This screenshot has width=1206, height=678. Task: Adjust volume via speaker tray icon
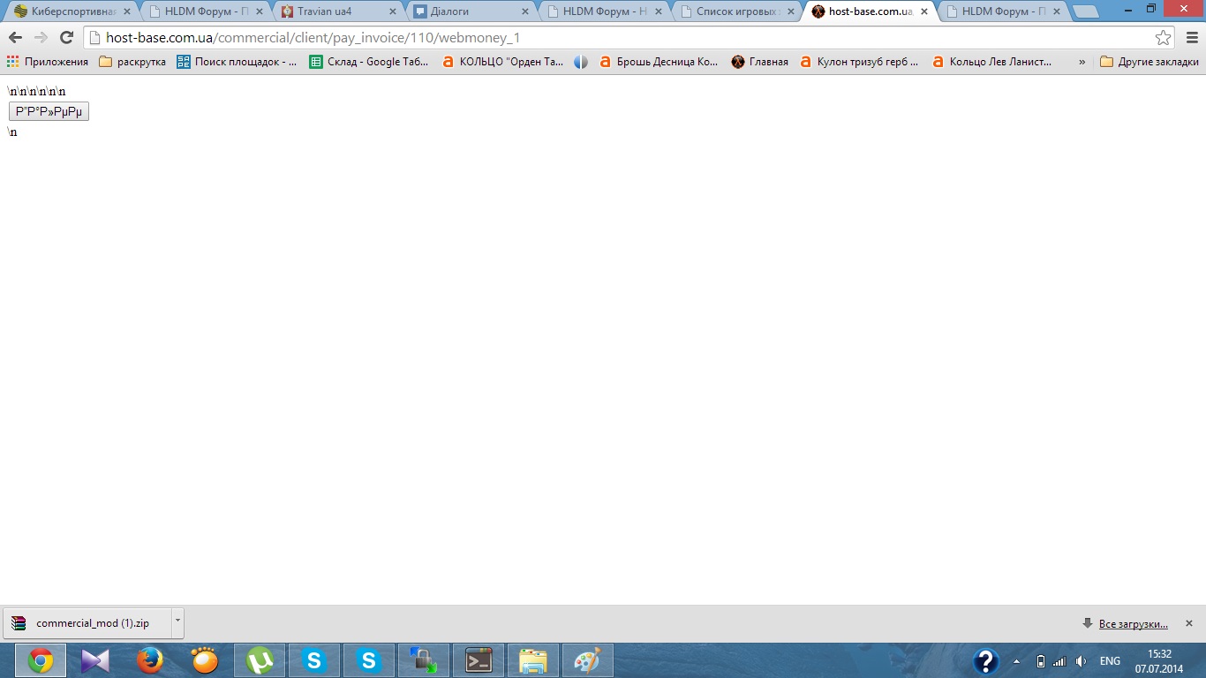[x=1081, y=661]
